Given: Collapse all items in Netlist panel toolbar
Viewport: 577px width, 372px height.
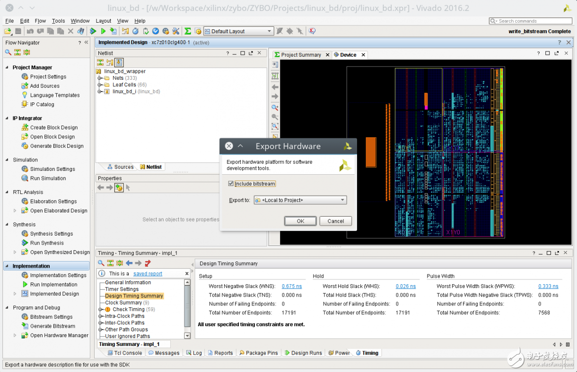Looking at the screenshot, I should click(100, 62).
